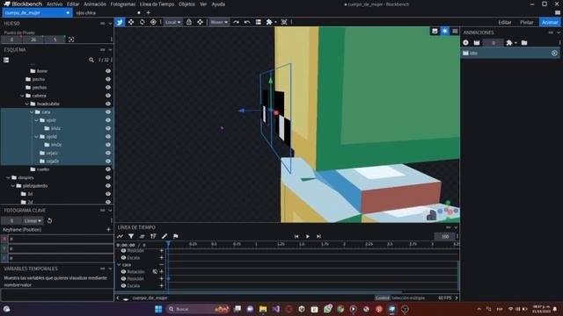Select the Pivot tool icon

click(153, 22)
